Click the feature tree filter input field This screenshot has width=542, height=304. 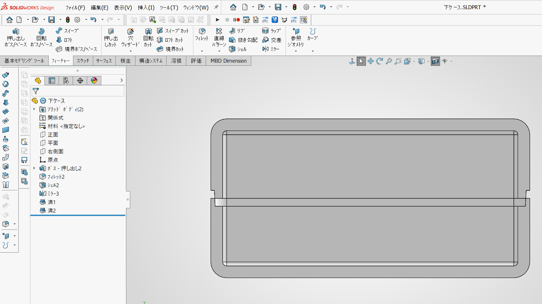[78, 91]
